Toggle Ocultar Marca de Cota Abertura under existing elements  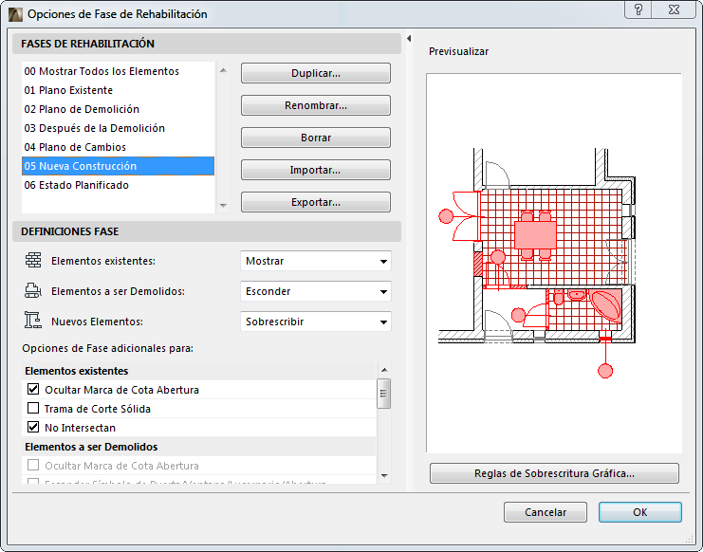pos(34,390)
